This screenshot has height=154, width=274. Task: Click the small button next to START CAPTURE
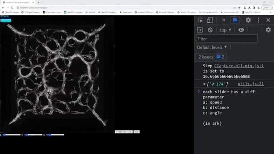[x=137, y=132]
